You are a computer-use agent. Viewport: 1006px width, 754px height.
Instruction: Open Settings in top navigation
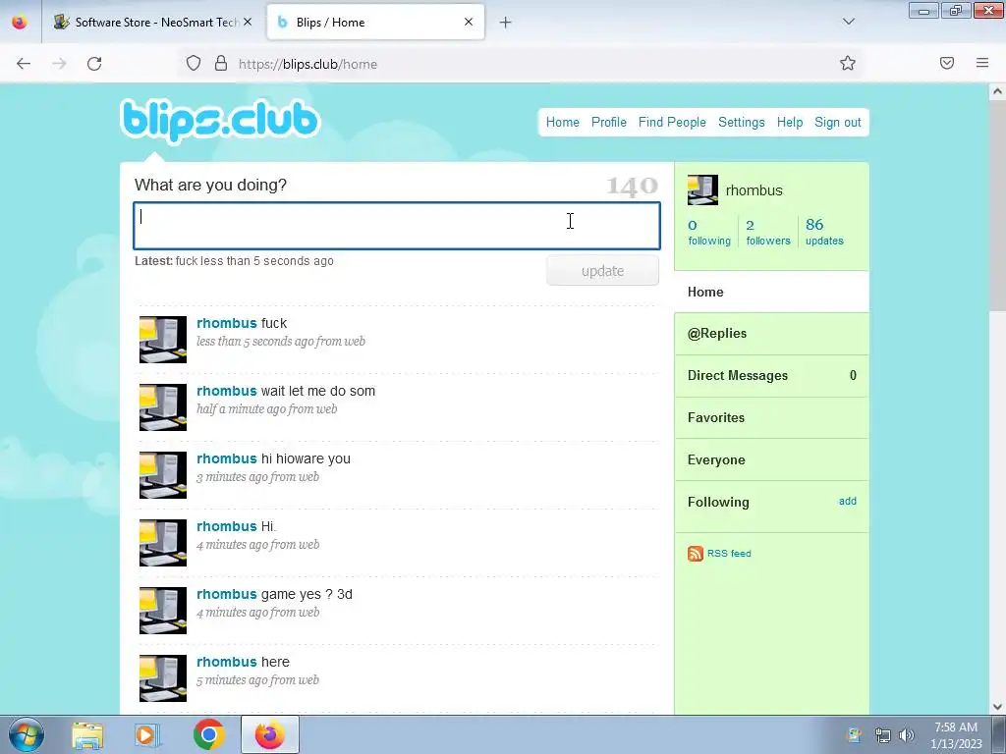pyautogui.click(x=741, y=122)
